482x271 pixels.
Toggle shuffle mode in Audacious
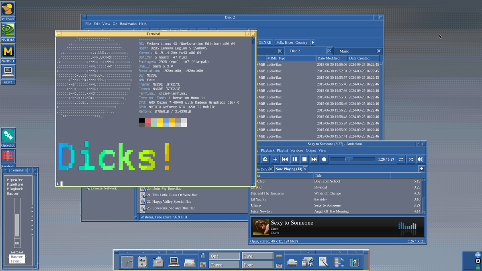tap(411, 159)
